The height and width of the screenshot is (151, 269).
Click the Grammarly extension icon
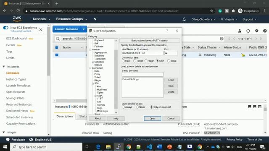click(220, 11)
